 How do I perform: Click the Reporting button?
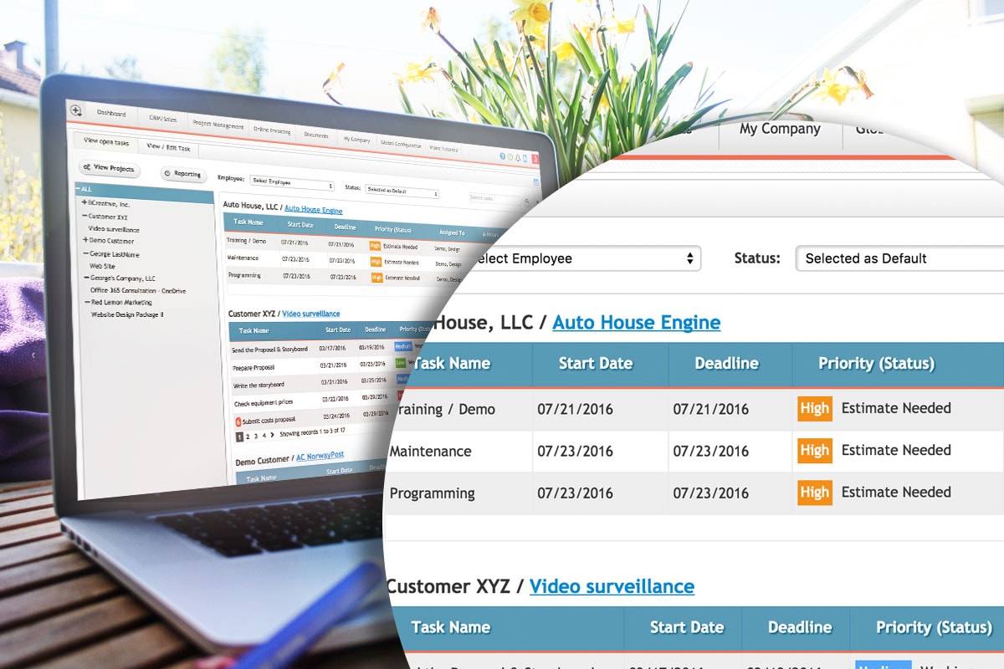pyautogui.click(x=182, y=174)
